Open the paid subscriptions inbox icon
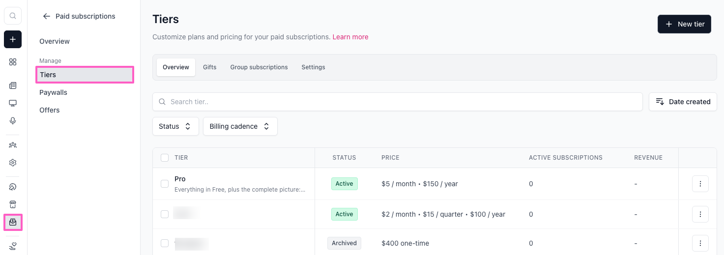 pyautogui.click(x=13, y=222)
